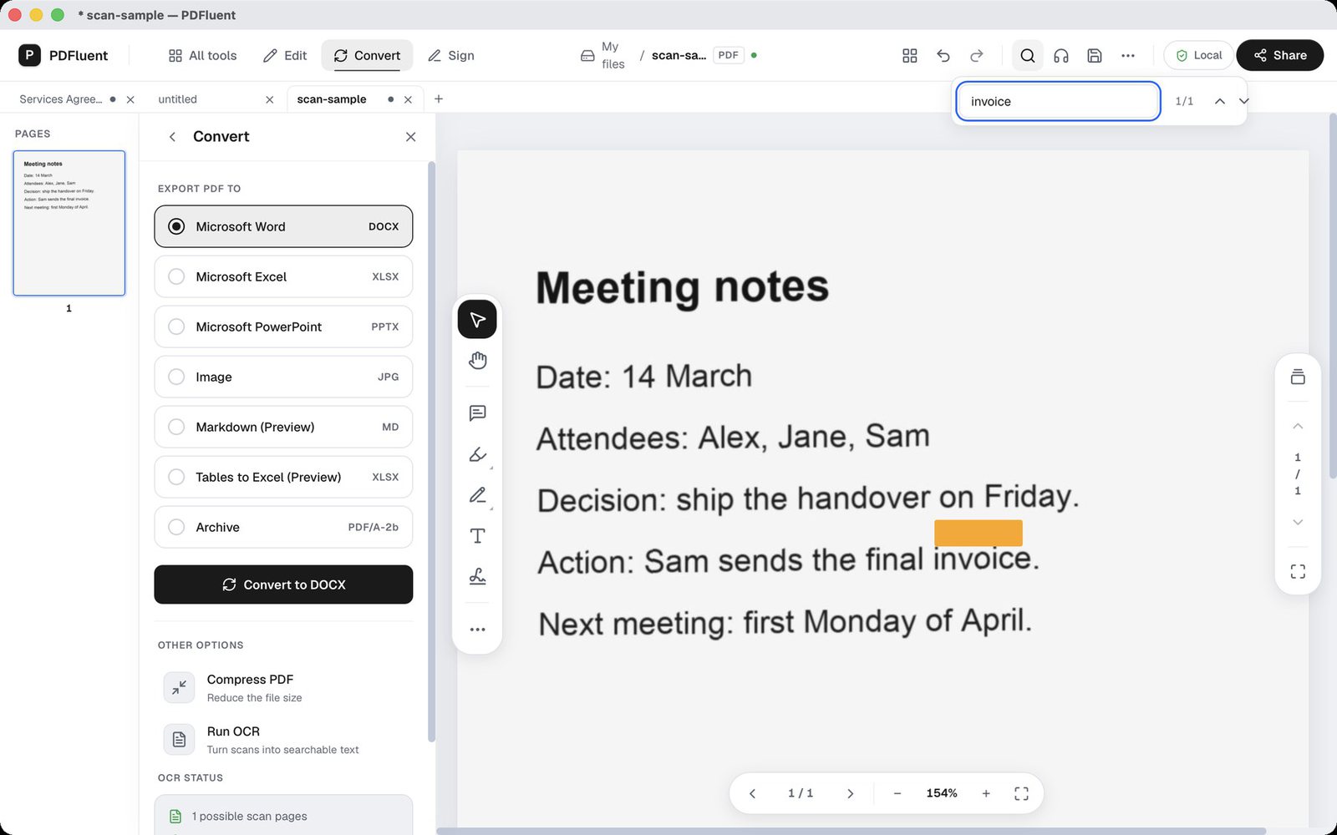
Task: Click right rail page down chevron
Action: tap(1298, 522)
